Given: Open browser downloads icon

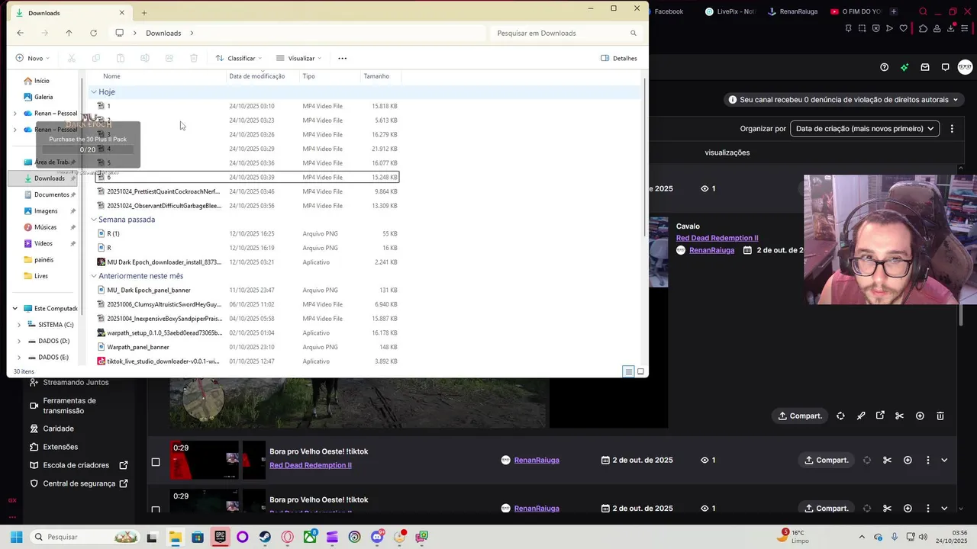Looking at the screenshot, I should tap(951, 28).
